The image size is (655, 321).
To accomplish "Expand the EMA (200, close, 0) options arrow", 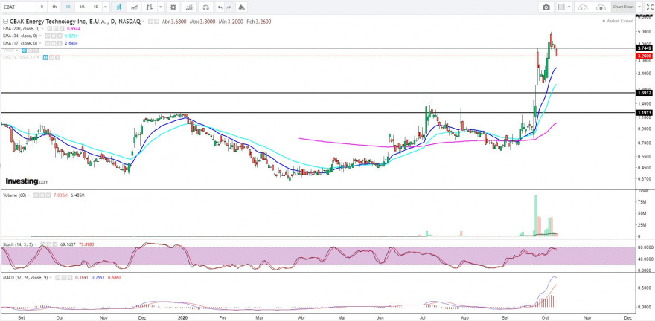I will click(x=42, y=29).
